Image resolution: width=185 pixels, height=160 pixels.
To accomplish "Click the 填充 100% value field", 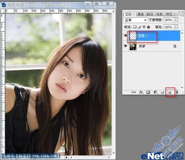I will 169,27.
